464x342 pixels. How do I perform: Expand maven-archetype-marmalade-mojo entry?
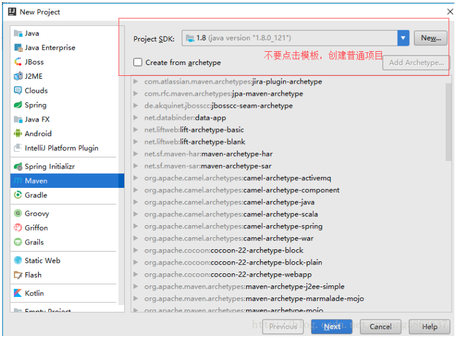(136, 299)
